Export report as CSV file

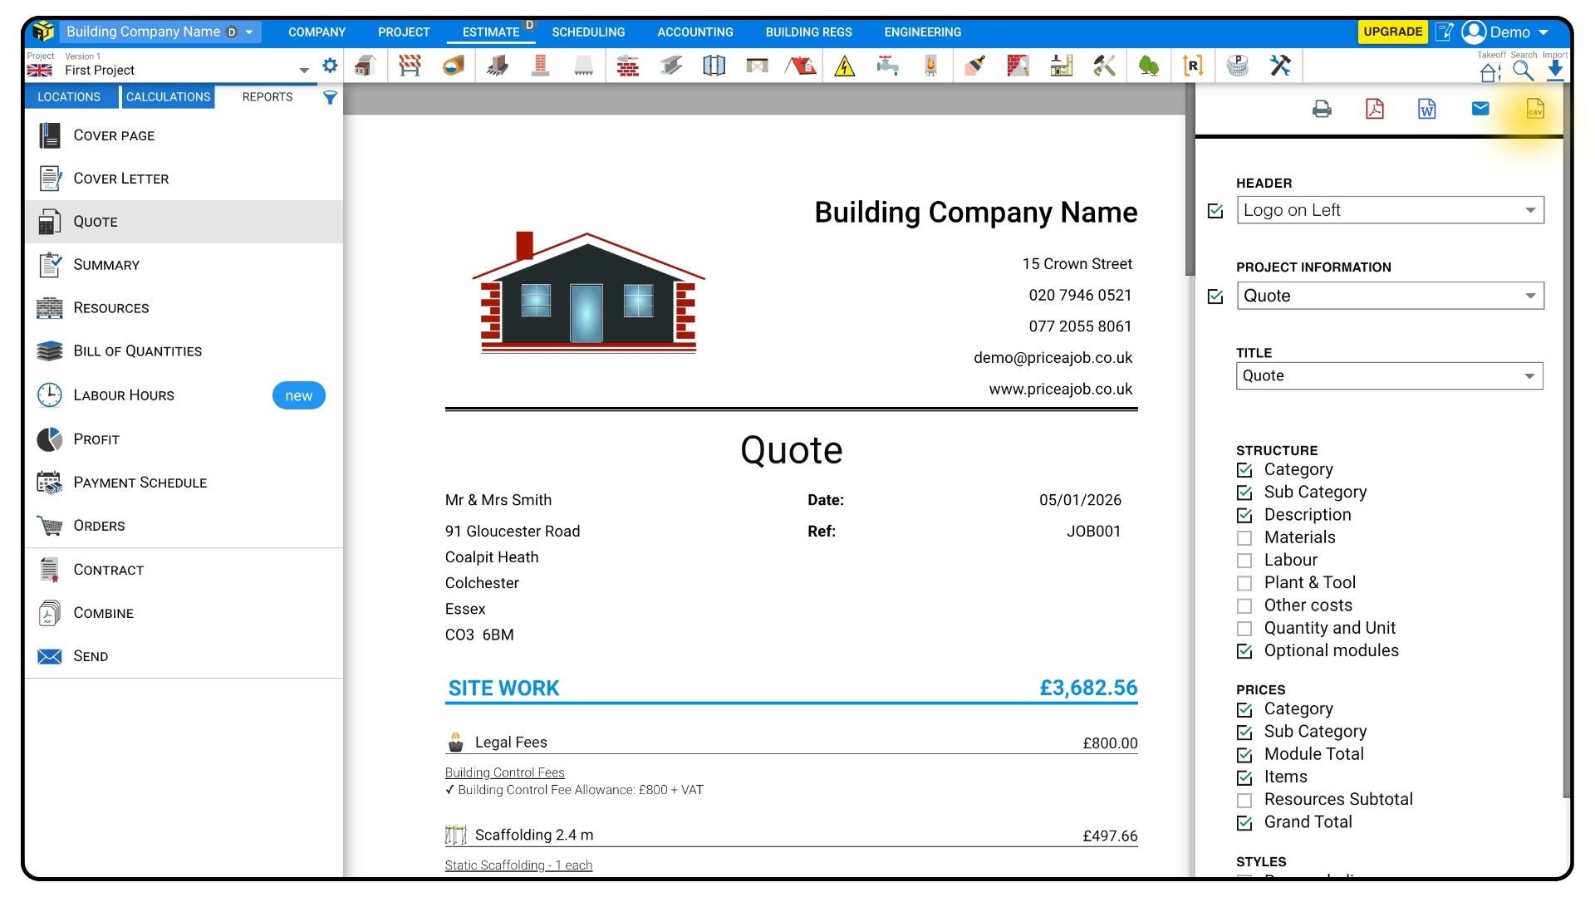(x=1534, y=109)
